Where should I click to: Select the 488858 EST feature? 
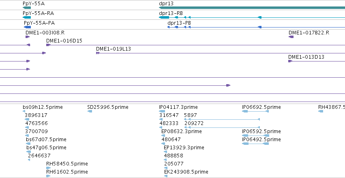pos(166,160)
